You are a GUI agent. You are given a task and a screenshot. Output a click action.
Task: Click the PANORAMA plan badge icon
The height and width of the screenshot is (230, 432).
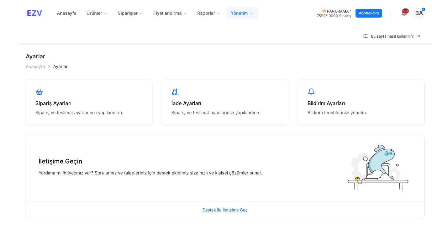(324, 11)
